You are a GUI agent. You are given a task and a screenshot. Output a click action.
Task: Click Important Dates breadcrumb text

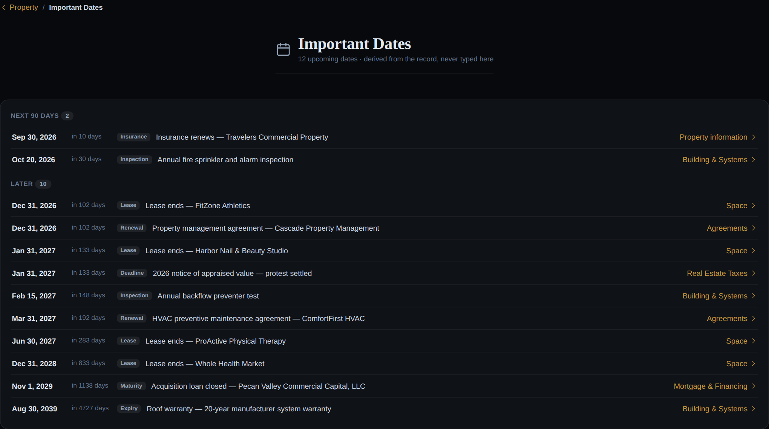[76, 8]
